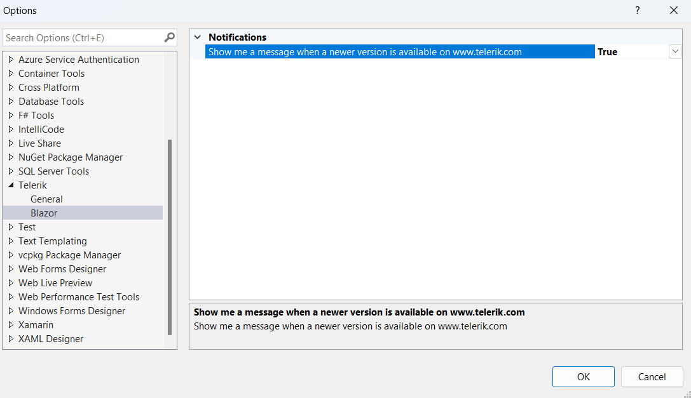Click OK to apply options
This screenshot has height=398, width=691.
(583, 377)
